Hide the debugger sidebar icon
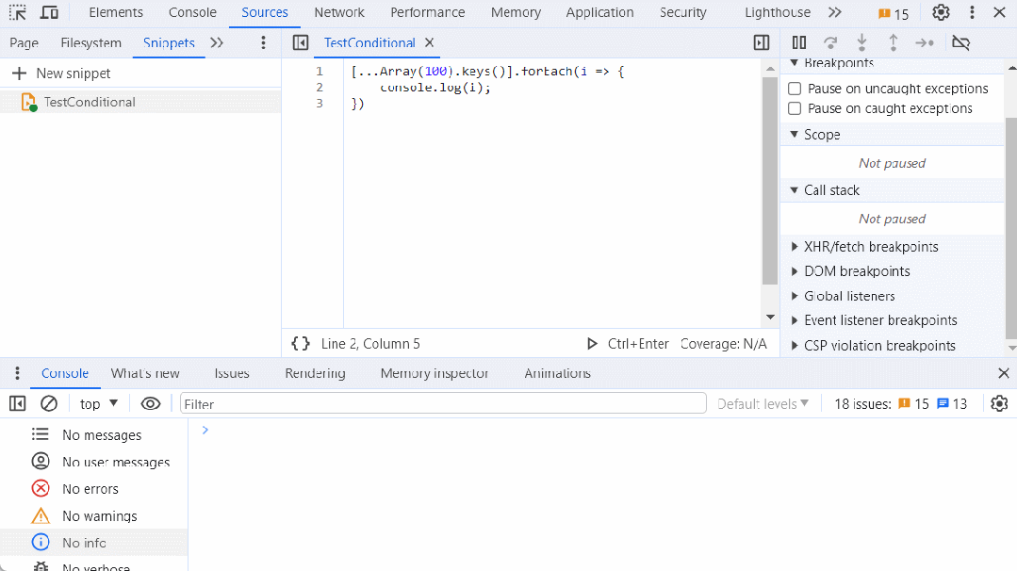 coord(762,42)
